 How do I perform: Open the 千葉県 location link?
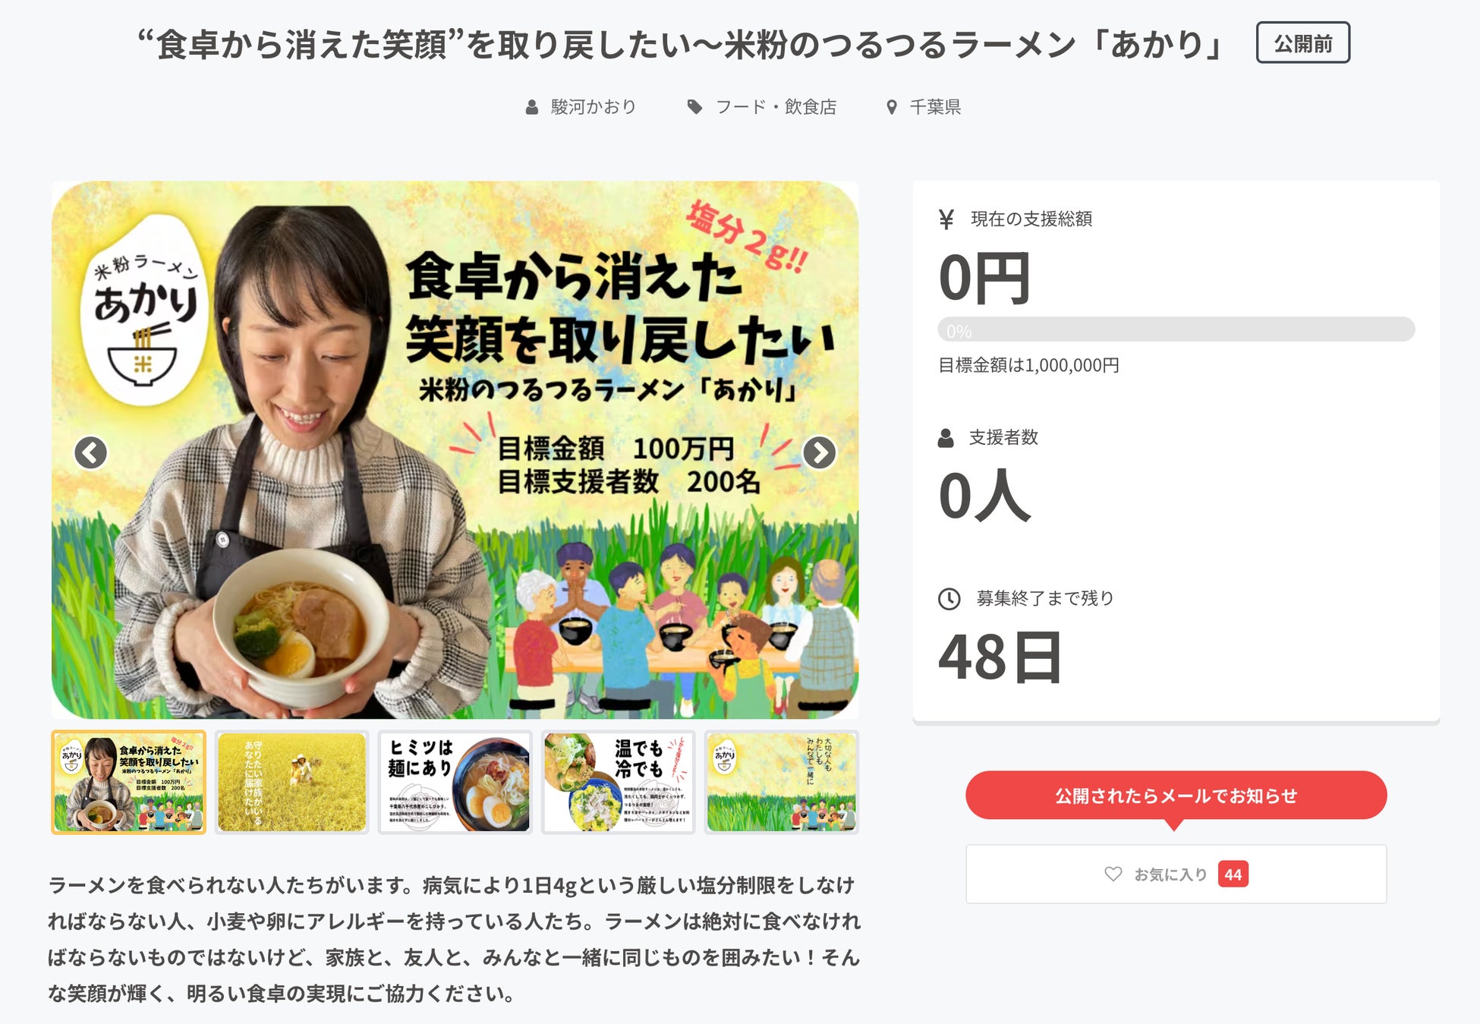tap(935, 107)
